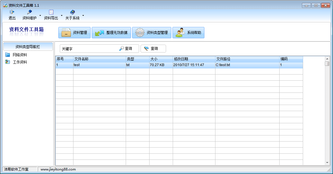This screenshot has height=174, width=333.
Task: Click the table scrollbar down arrow
Action: [x=327, y=163]
